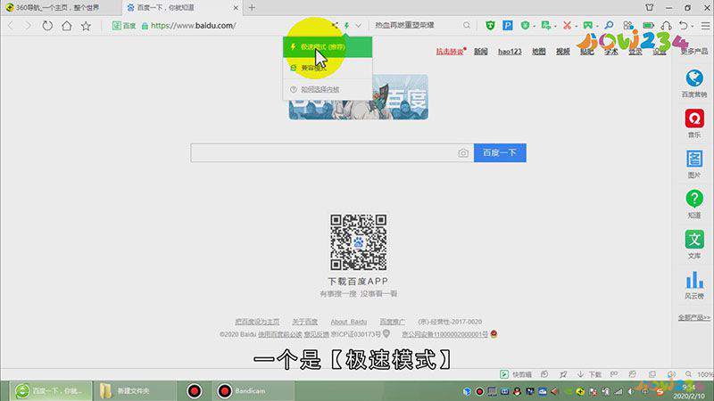Open the 视频 link

coord(563,52)
